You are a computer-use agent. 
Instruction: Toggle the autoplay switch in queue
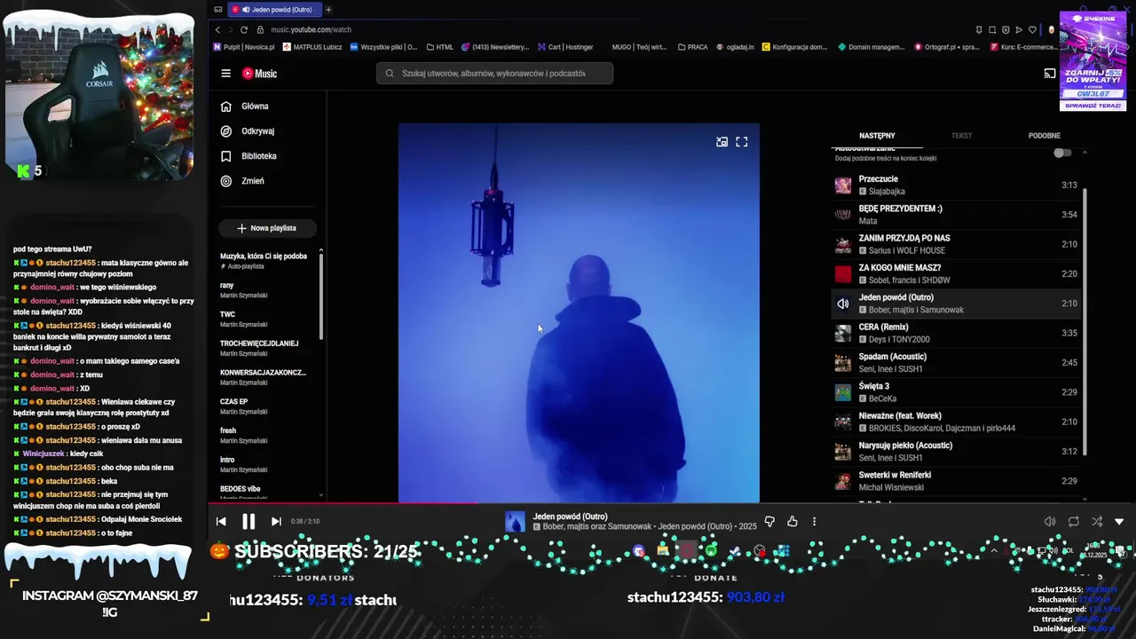(x=1062, y=153)
